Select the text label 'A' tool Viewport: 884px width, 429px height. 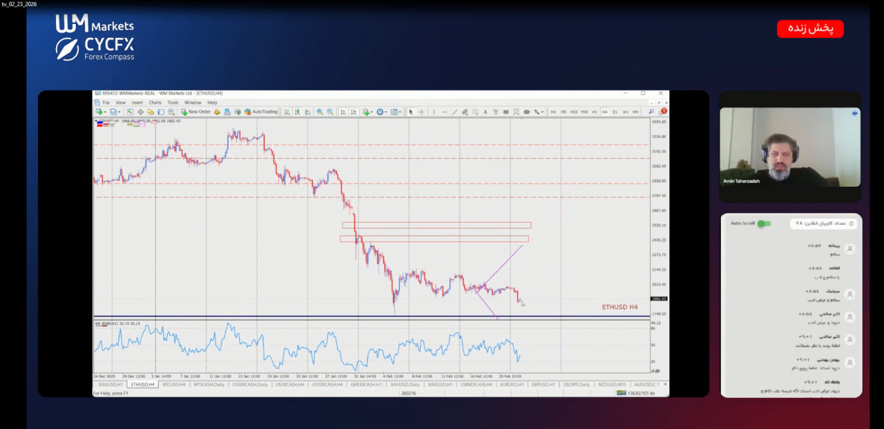coord(486,112)
